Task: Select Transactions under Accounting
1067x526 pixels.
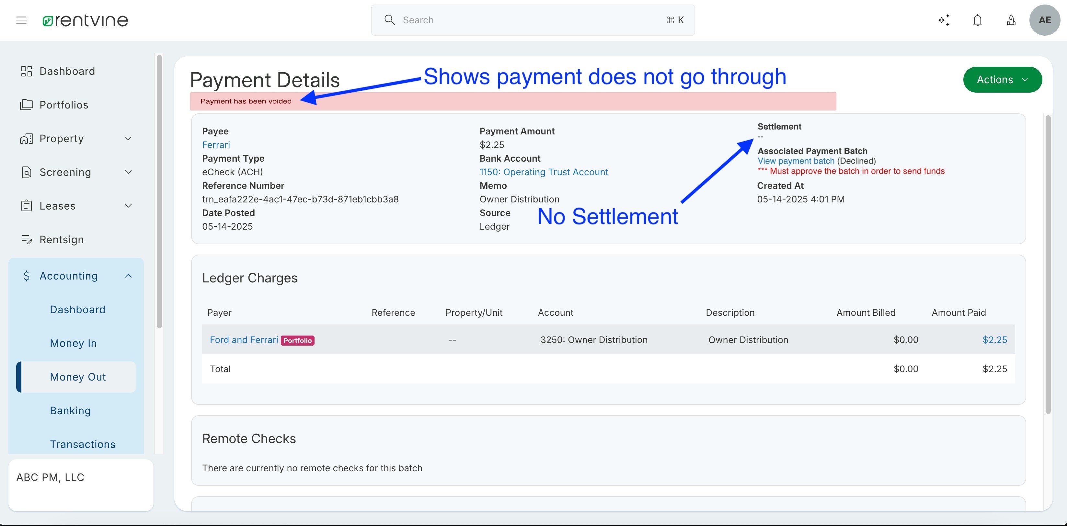Action: click(x=82, y=444)
